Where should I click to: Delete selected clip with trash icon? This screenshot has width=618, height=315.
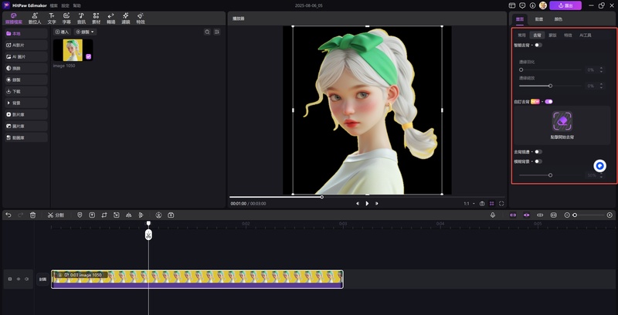point(33,215)
